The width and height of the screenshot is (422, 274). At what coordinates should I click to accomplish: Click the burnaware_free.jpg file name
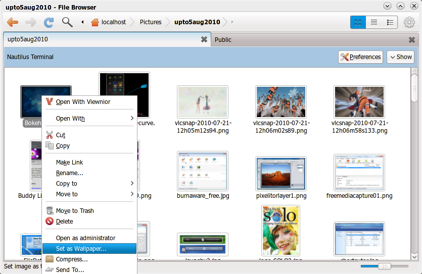tap(203, 196)
